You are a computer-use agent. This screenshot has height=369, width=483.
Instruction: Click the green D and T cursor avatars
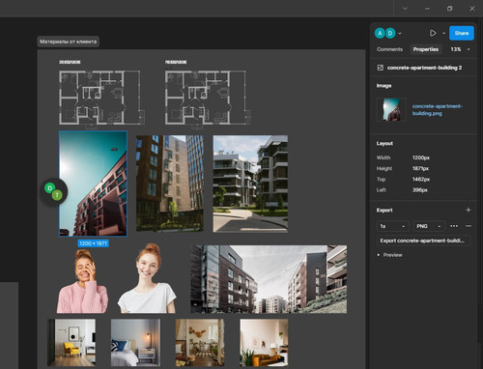54,191
